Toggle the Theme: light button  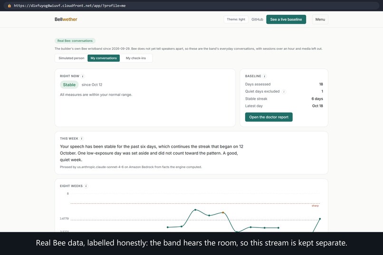pyautogui.click(x=236, y=19)
